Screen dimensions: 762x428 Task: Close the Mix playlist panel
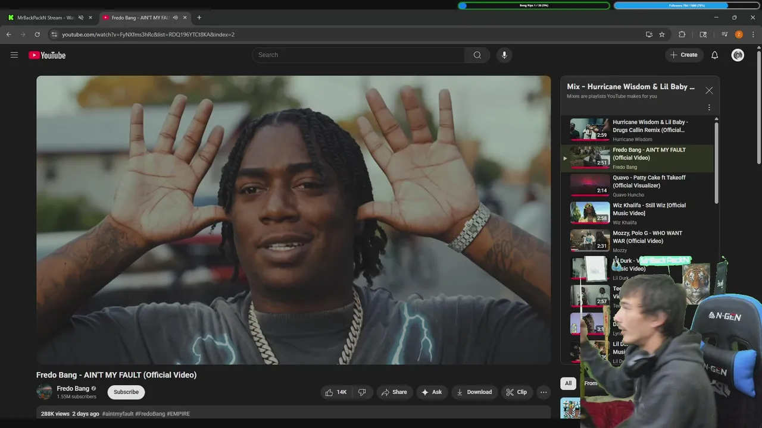click(x=709, y=90)
